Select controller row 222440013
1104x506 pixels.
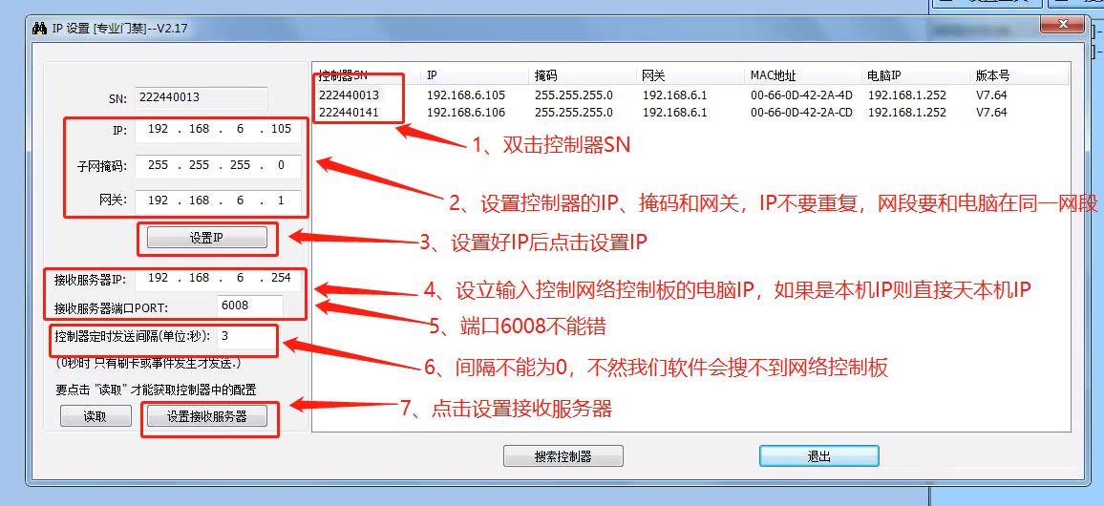[691, 95]
